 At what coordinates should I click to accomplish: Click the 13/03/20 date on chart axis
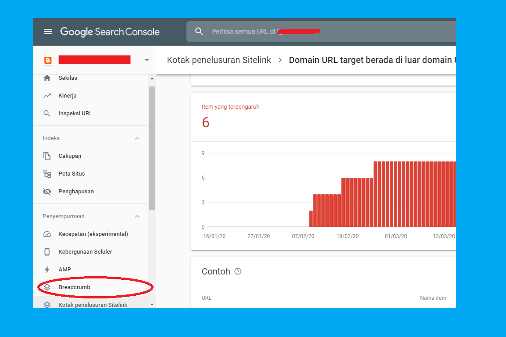tap(444, 236)
